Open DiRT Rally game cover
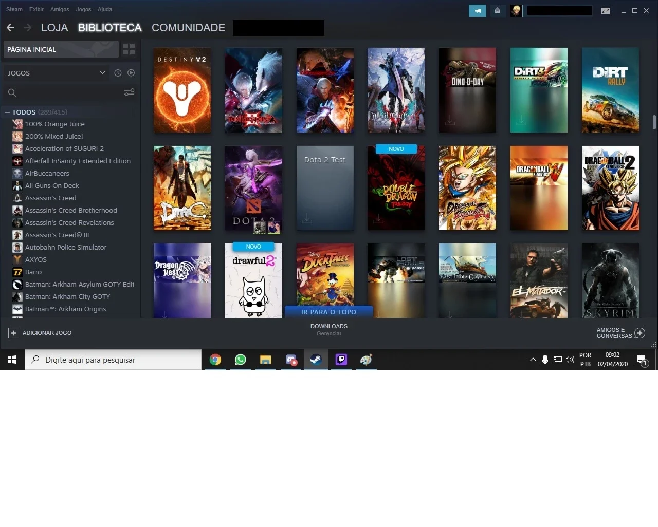Image resolution: width=658 pixels, height=527 pixels. (610, 90)
